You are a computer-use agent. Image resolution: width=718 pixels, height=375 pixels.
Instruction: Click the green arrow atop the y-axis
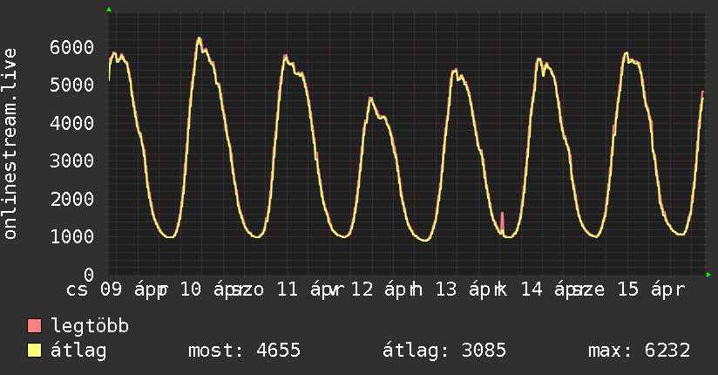pos(109,10)
